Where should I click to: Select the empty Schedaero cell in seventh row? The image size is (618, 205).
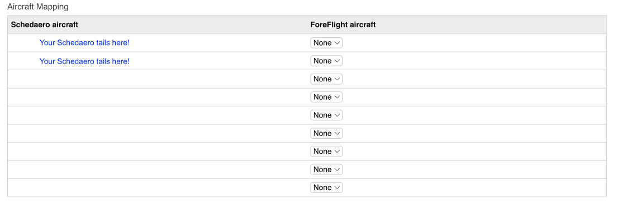pos(157,151)
